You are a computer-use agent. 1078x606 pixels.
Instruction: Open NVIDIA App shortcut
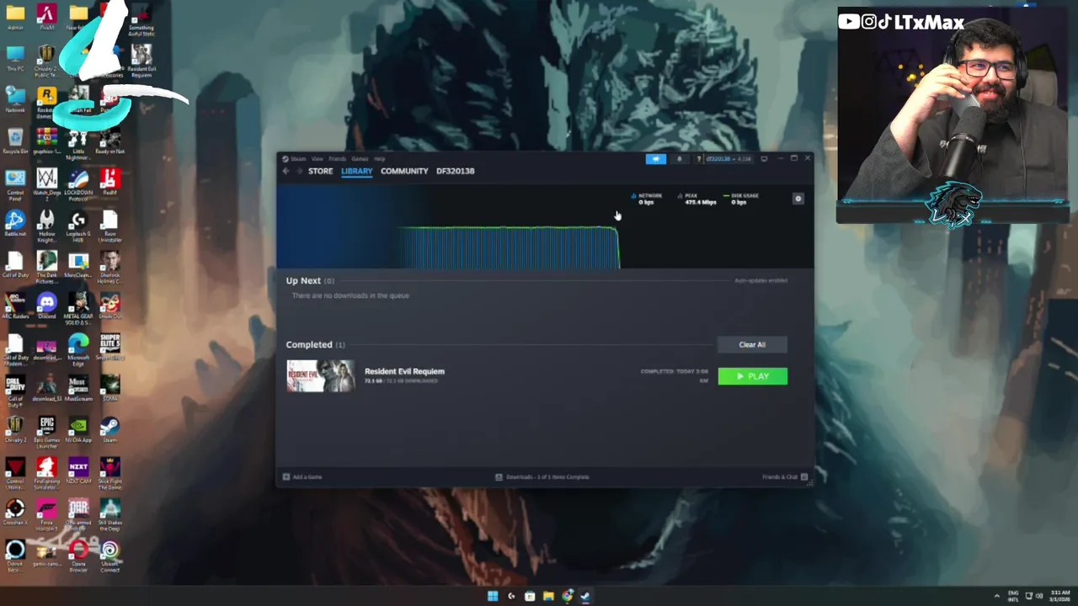pos(78,429)
